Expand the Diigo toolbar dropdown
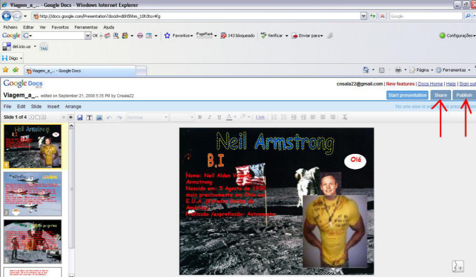 click(x=21, y=58)
